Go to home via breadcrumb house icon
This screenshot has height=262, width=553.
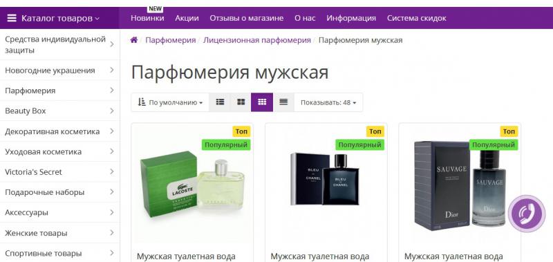133,40
